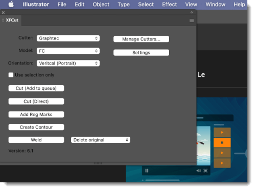The height and width of the screenshot is (190, 255).
Task: Open the XFCut Settings button
Action: click(x=141, y=53)
